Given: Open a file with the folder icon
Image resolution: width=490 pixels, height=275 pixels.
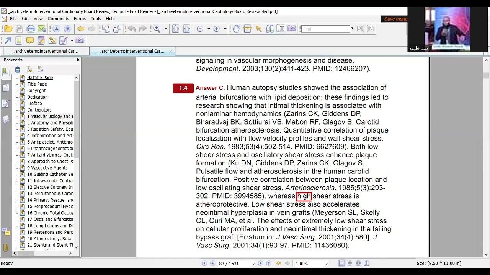Looking at the screenshot, I should pyautogui.click(x=8, y=29).
